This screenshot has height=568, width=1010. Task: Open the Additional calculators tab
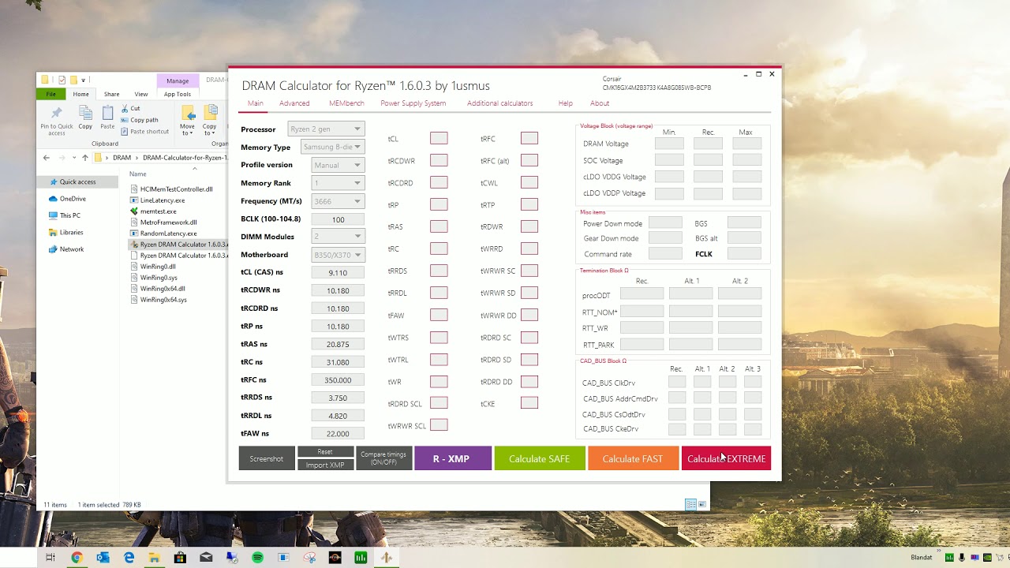point(499,103)
